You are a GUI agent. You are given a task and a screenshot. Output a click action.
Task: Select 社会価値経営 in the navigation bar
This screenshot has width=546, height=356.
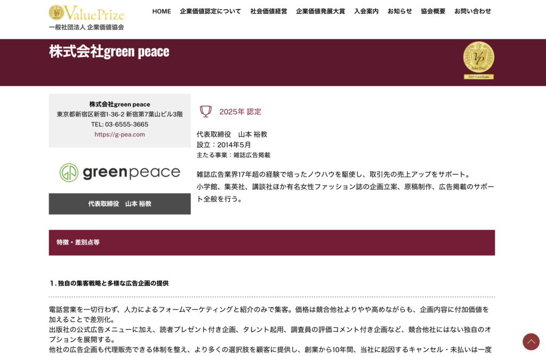pos(269,11)
